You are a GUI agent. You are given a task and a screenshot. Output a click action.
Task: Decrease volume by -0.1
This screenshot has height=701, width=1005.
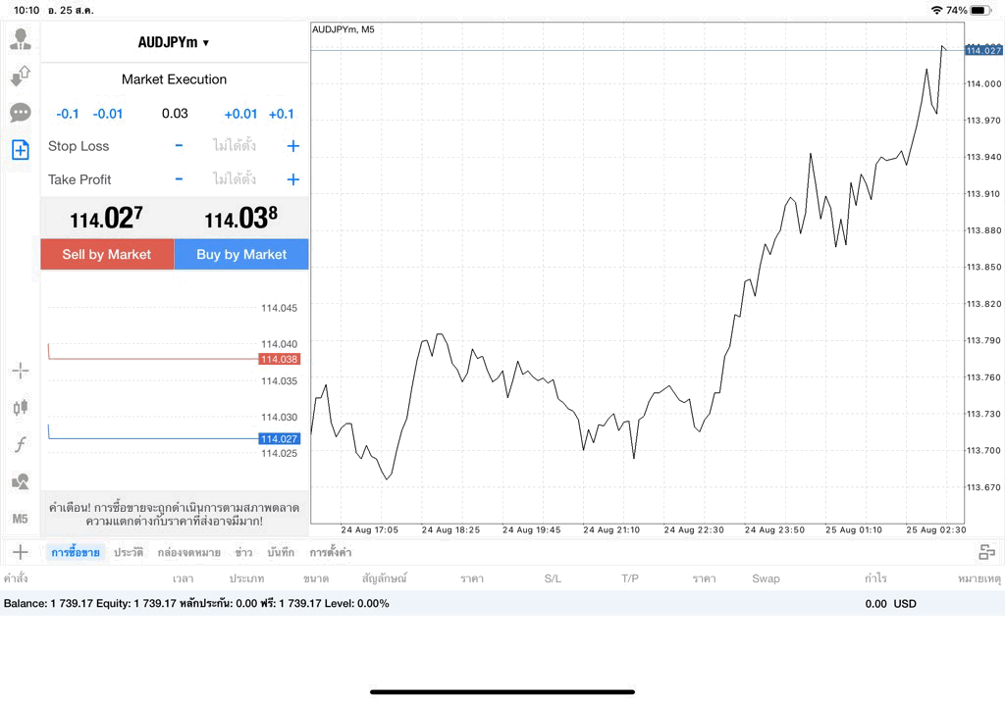[68, 114]
